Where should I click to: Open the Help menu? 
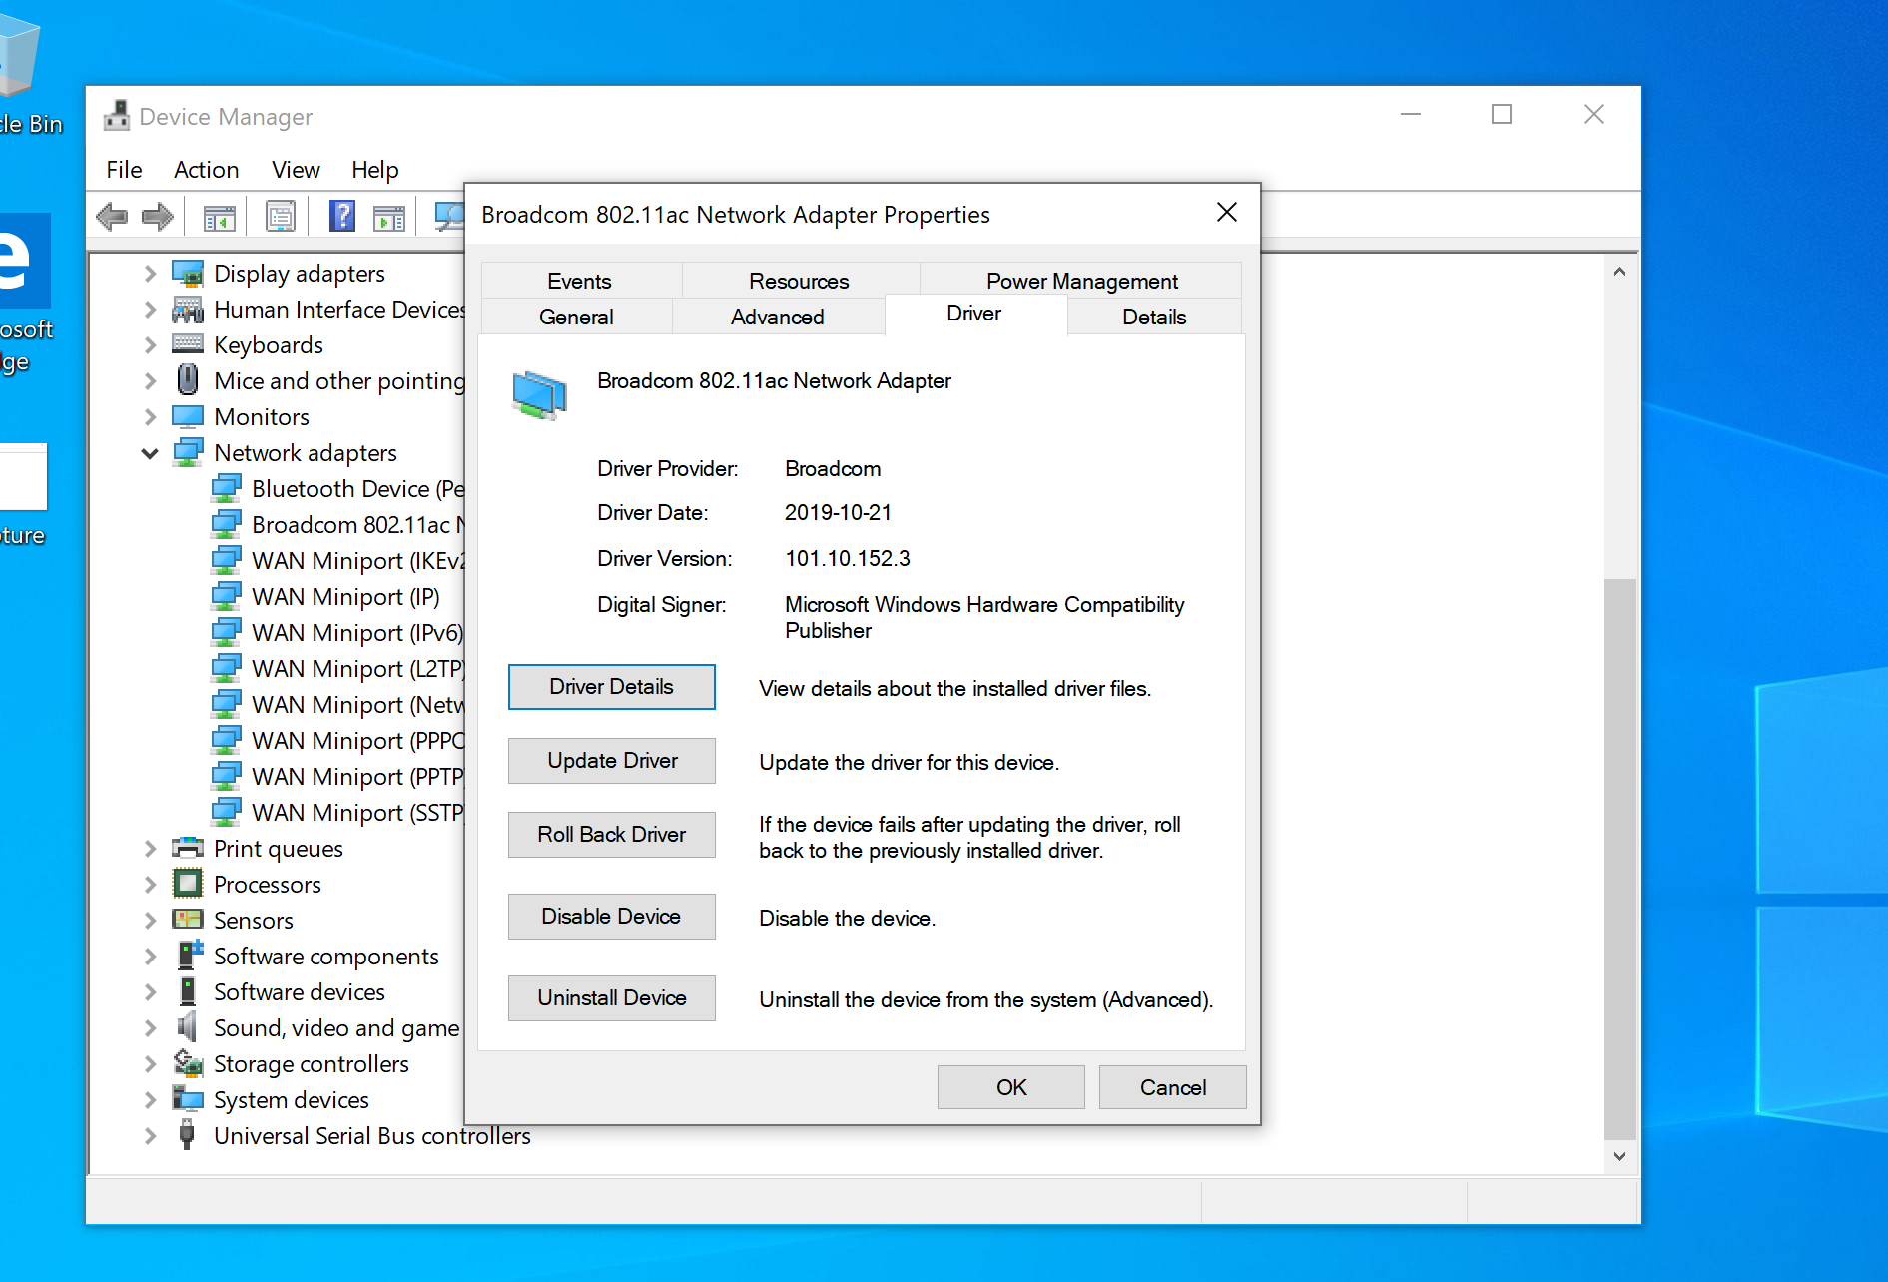(374, 169)
